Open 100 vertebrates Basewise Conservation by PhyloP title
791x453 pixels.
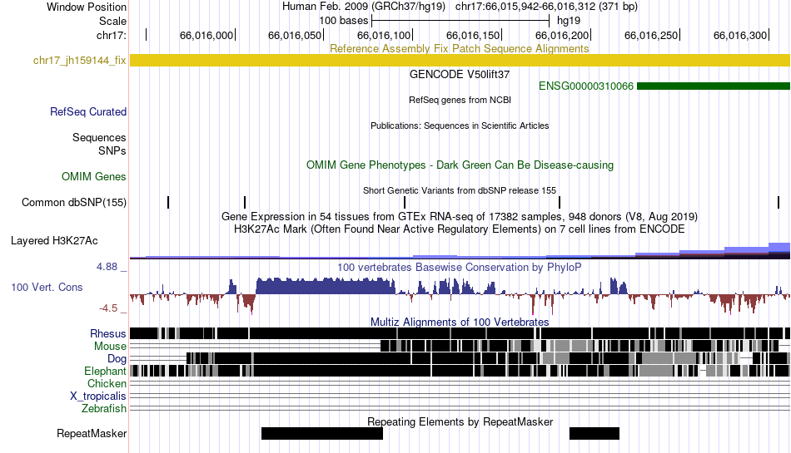tap(460, 268)
